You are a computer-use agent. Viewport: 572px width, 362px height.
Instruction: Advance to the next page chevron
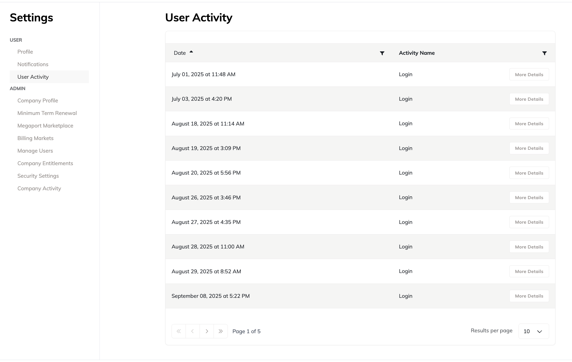tap(207, 331)
